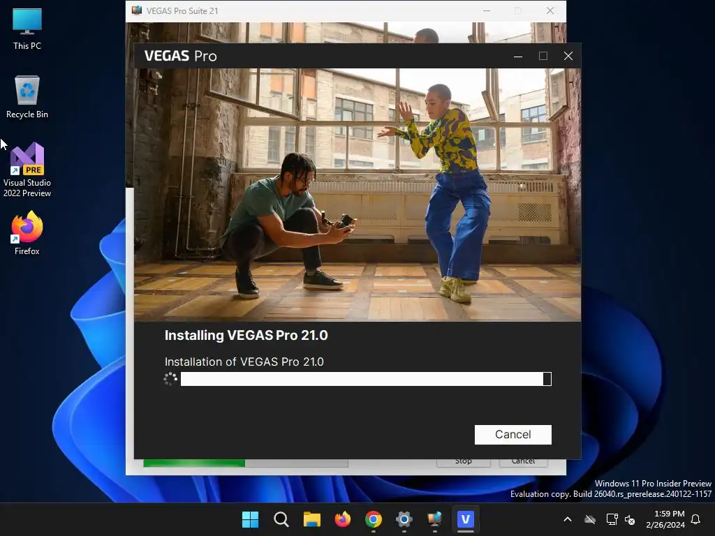Click the VEGAS Pro logo in title bar
715x536 pixels.
(181, 56)
